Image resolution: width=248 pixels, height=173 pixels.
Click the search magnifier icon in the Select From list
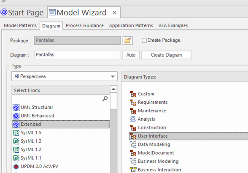point(105,98)
